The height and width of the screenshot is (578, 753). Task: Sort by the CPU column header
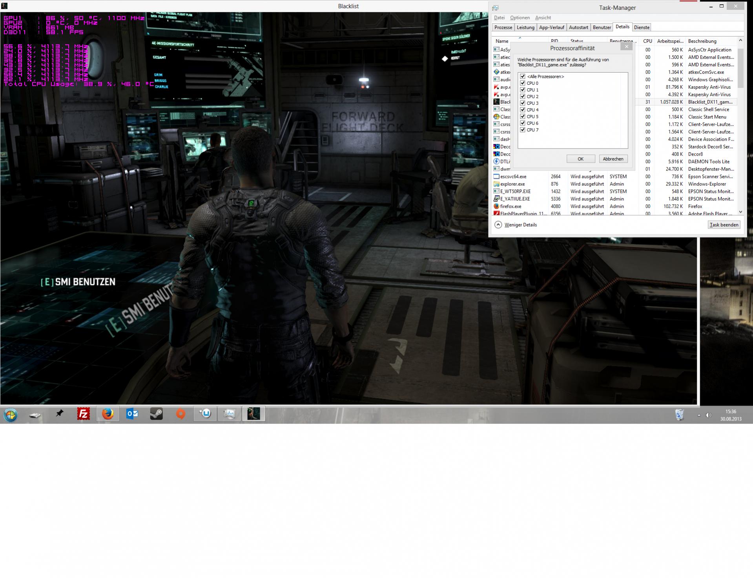tap(647, 41)
